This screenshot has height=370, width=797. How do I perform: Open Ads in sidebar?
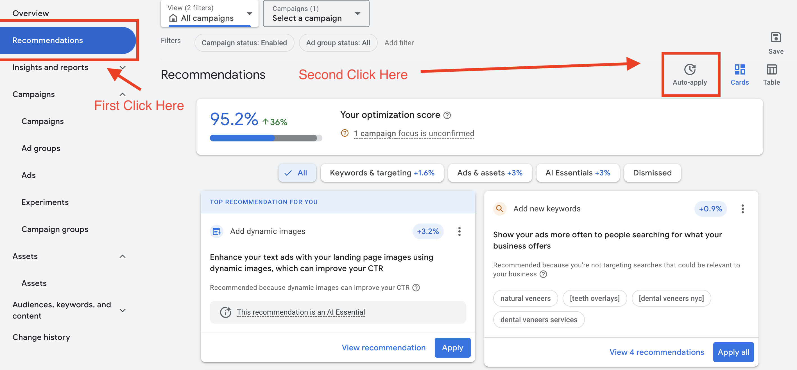[28, 175]
